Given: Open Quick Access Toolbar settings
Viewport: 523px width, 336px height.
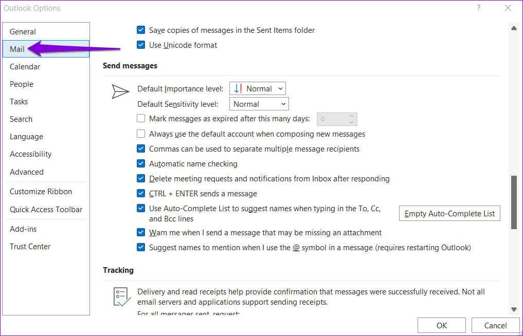Looking at the screenshot, I should click(x=46, y=209).
